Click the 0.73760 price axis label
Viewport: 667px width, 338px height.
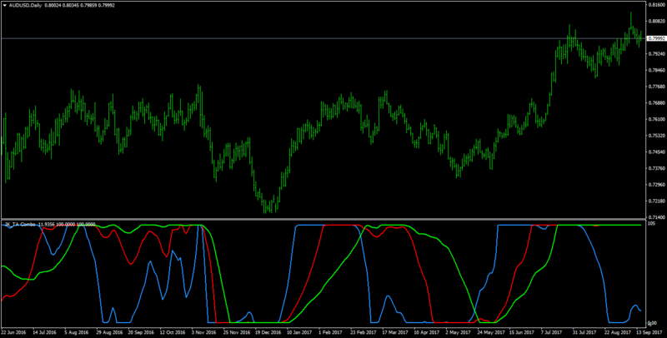point(656,168)
